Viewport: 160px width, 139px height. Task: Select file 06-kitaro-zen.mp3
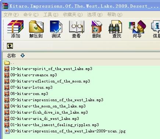pyautogui.click(x=29, y=94)
